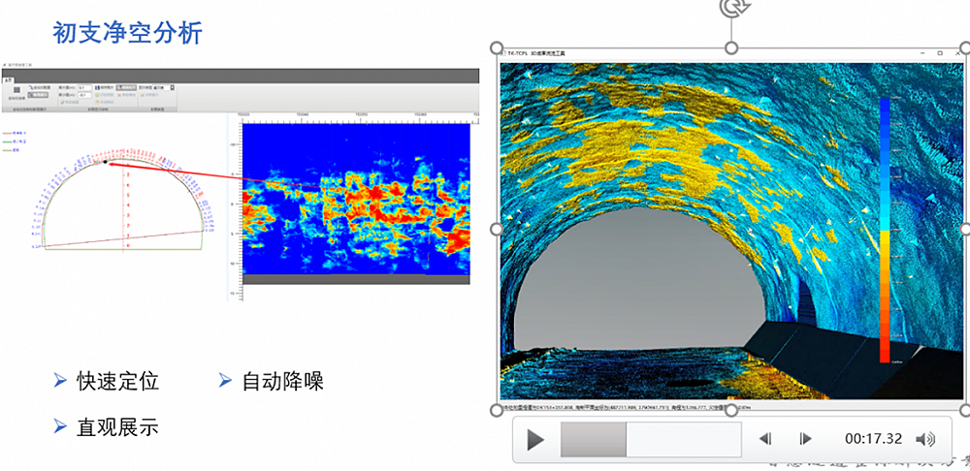Step the video forward one frame

pyautogui.click(x=804, y=439)
